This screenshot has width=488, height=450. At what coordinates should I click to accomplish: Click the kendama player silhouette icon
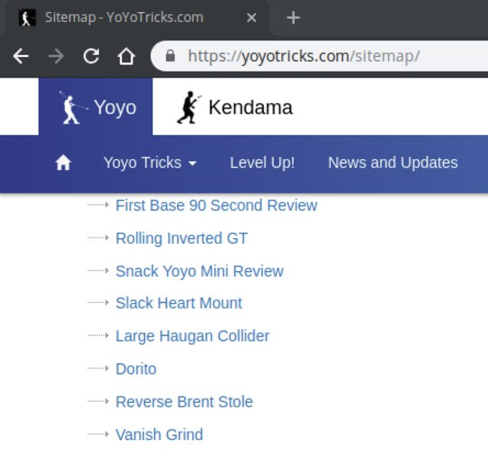click(189, 107)
